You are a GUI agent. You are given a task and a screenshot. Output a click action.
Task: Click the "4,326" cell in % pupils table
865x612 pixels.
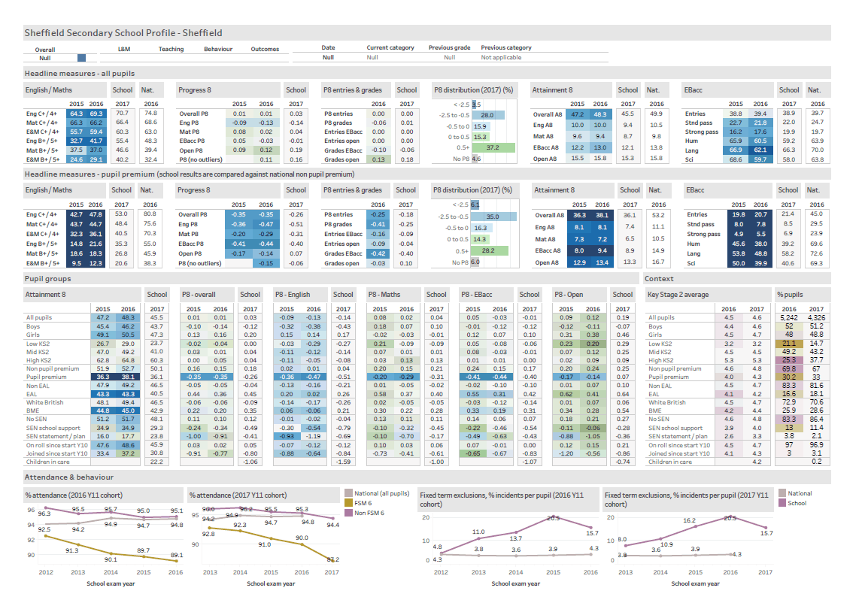click(x=816, y=317)
